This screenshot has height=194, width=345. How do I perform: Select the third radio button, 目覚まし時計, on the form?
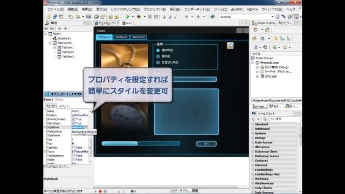click(x=158, y=63)
